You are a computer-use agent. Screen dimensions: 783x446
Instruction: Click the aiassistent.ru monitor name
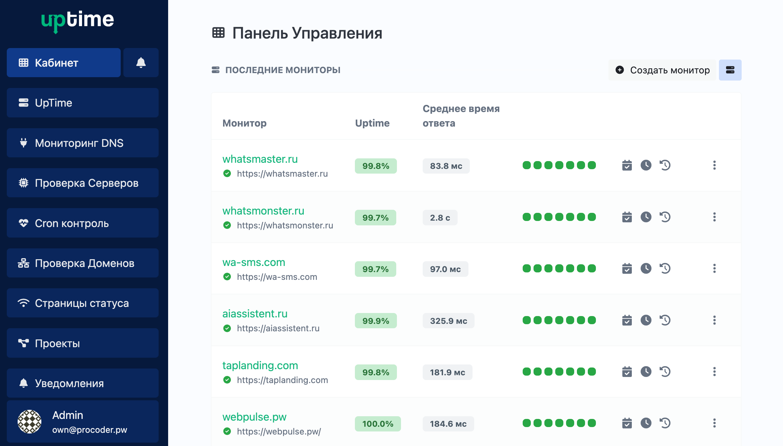[255, 314]
